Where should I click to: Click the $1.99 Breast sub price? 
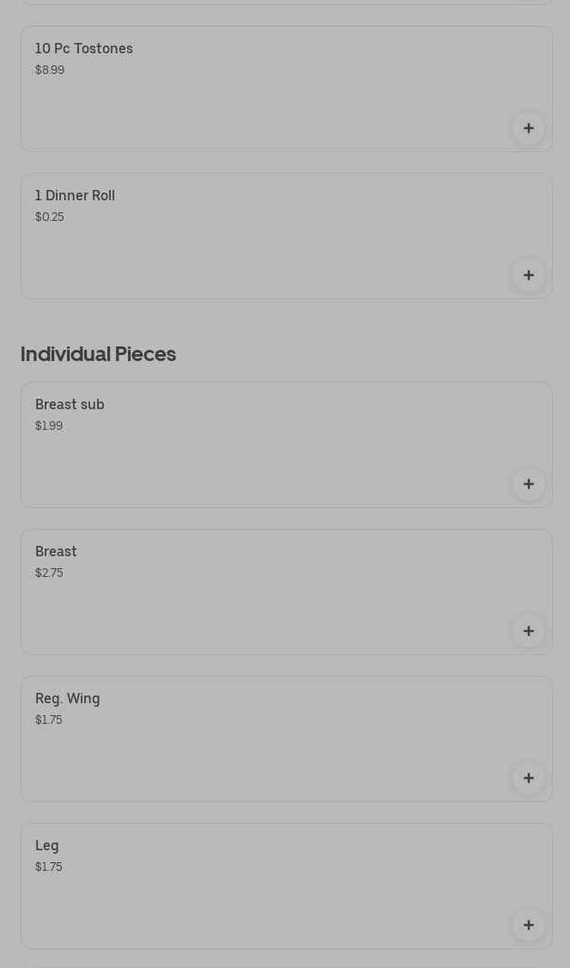[x=49, y=426]
